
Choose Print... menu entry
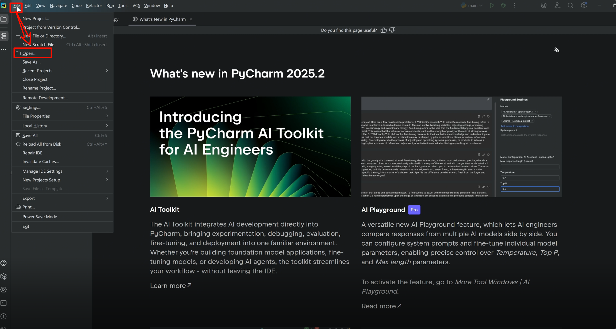point(62,207)
